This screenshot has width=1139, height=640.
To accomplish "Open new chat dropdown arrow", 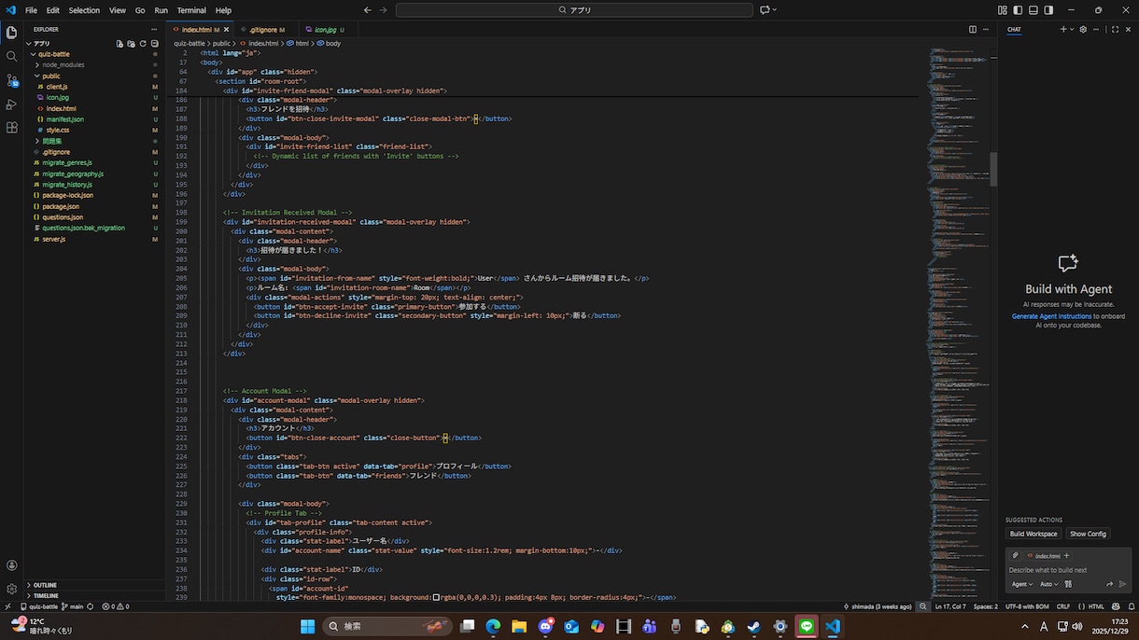I will [x=1072, y=30].
